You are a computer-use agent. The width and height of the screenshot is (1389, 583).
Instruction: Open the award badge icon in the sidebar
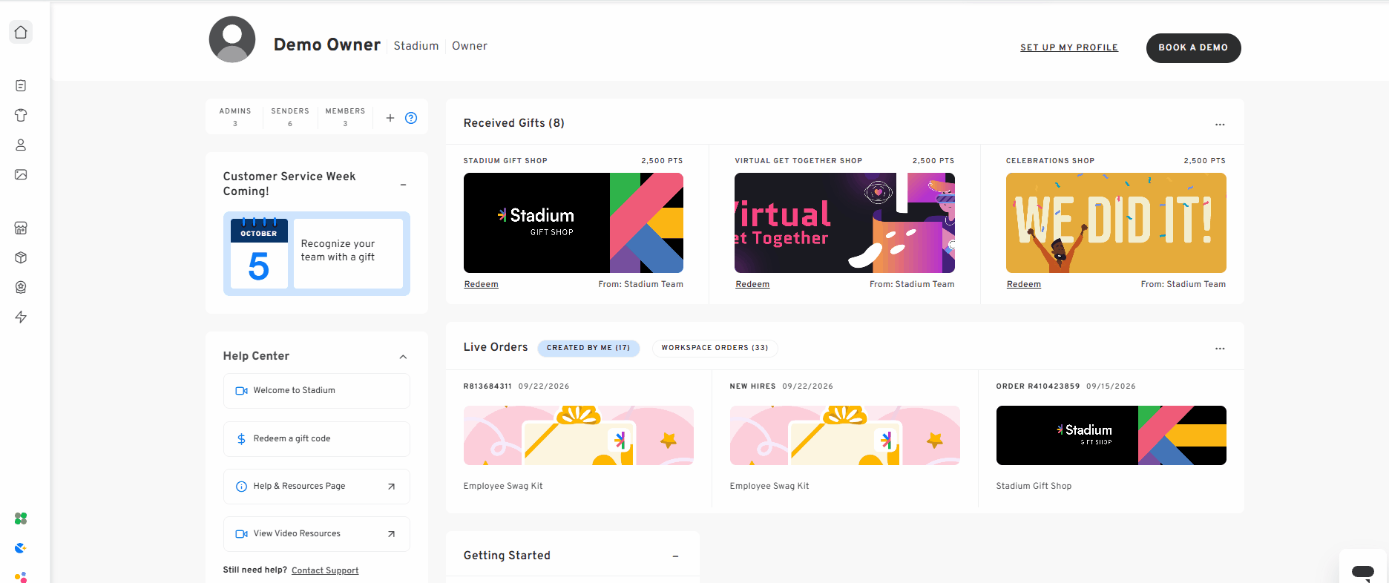pyautogui.click(x=21, y=287)
